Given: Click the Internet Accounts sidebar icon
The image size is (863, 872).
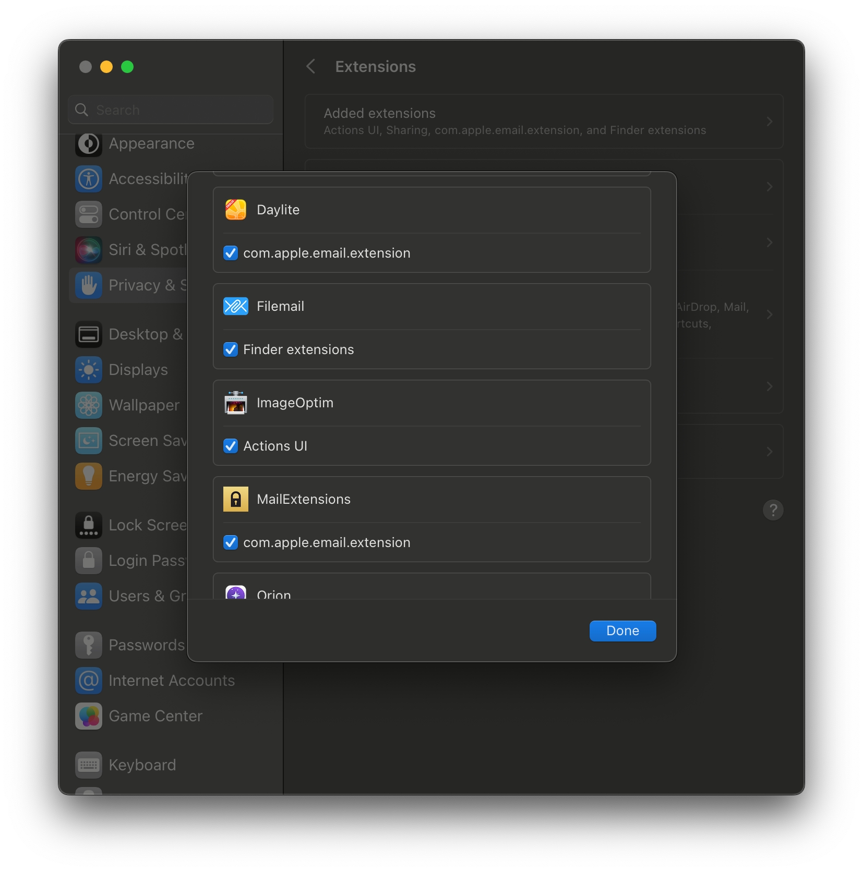Looking at the screenshot, I should (x=89, y=681).
